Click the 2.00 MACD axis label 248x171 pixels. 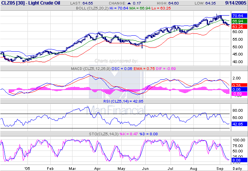237,78
